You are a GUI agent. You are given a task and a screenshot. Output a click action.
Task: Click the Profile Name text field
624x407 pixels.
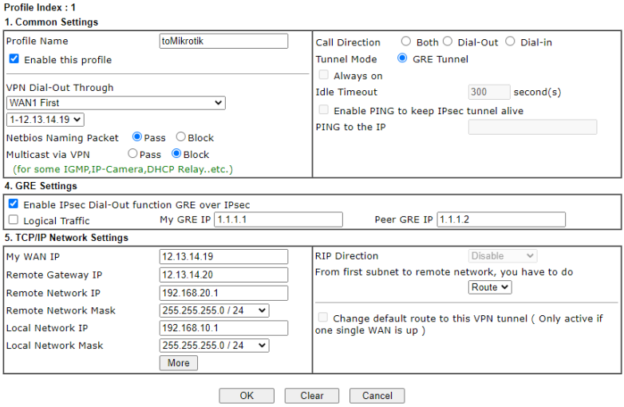coord(223,41)
